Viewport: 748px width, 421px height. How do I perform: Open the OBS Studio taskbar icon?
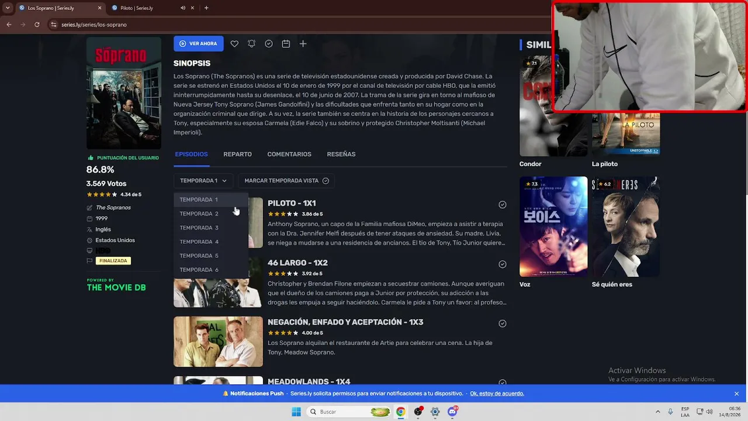coord(418,412)
